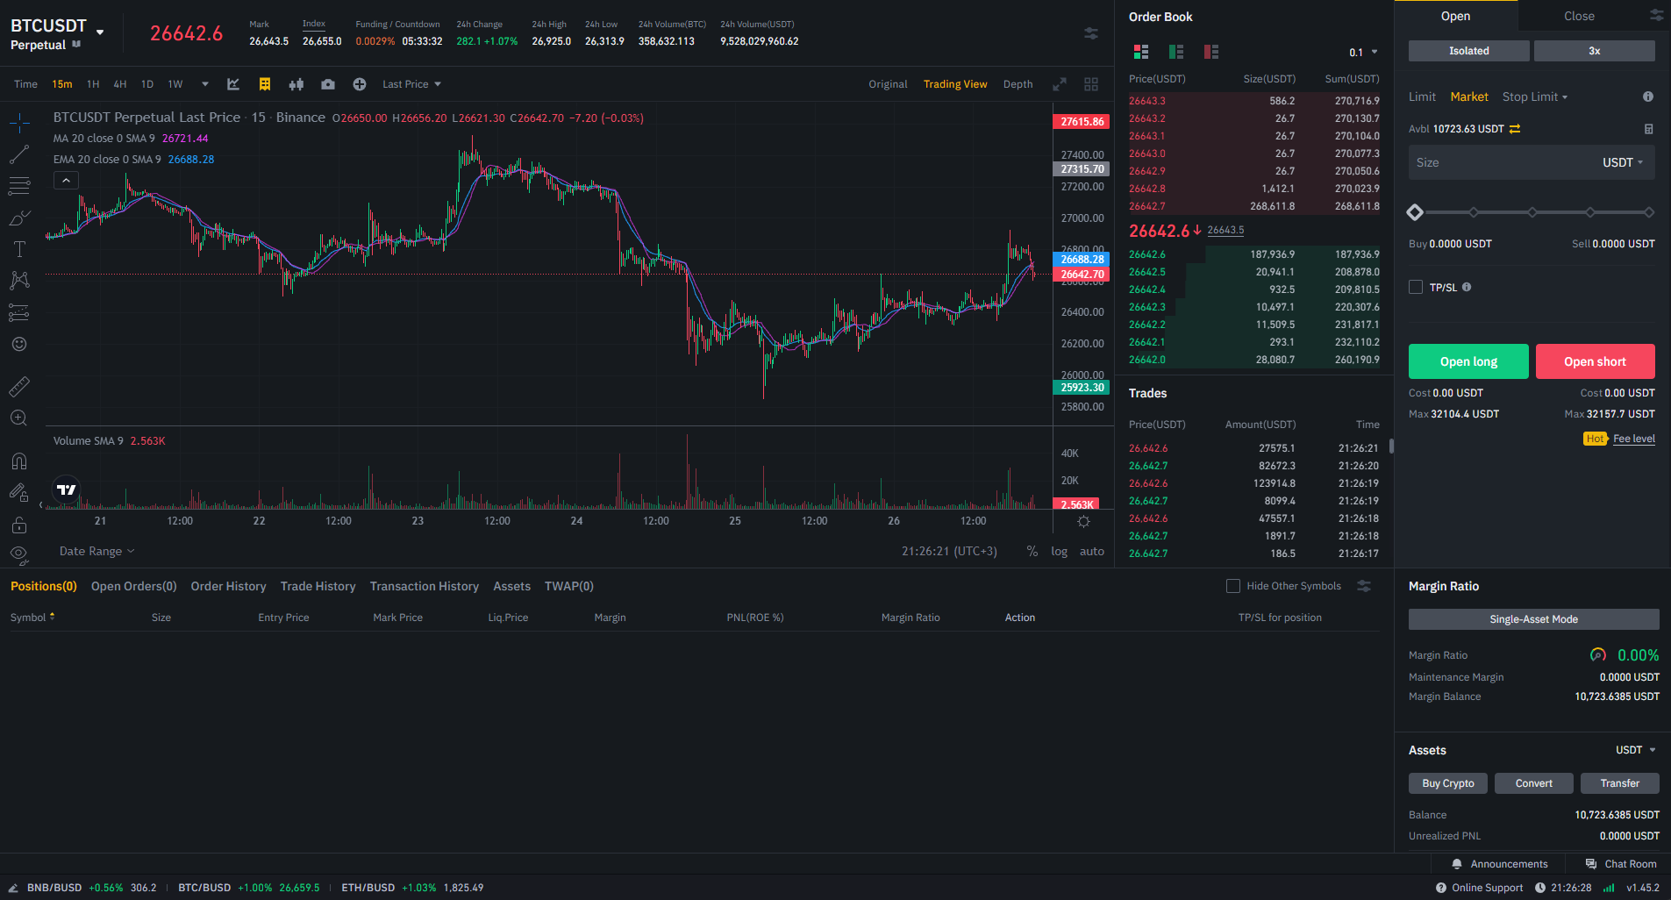1671x900 pixels.
Task: Click the Size input field
Action: point(1532,162)
